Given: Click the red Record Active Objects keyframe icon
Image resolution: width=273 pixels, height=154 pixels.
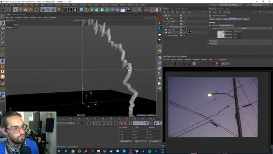Looking at the screenshot, I should coord(121,123).
